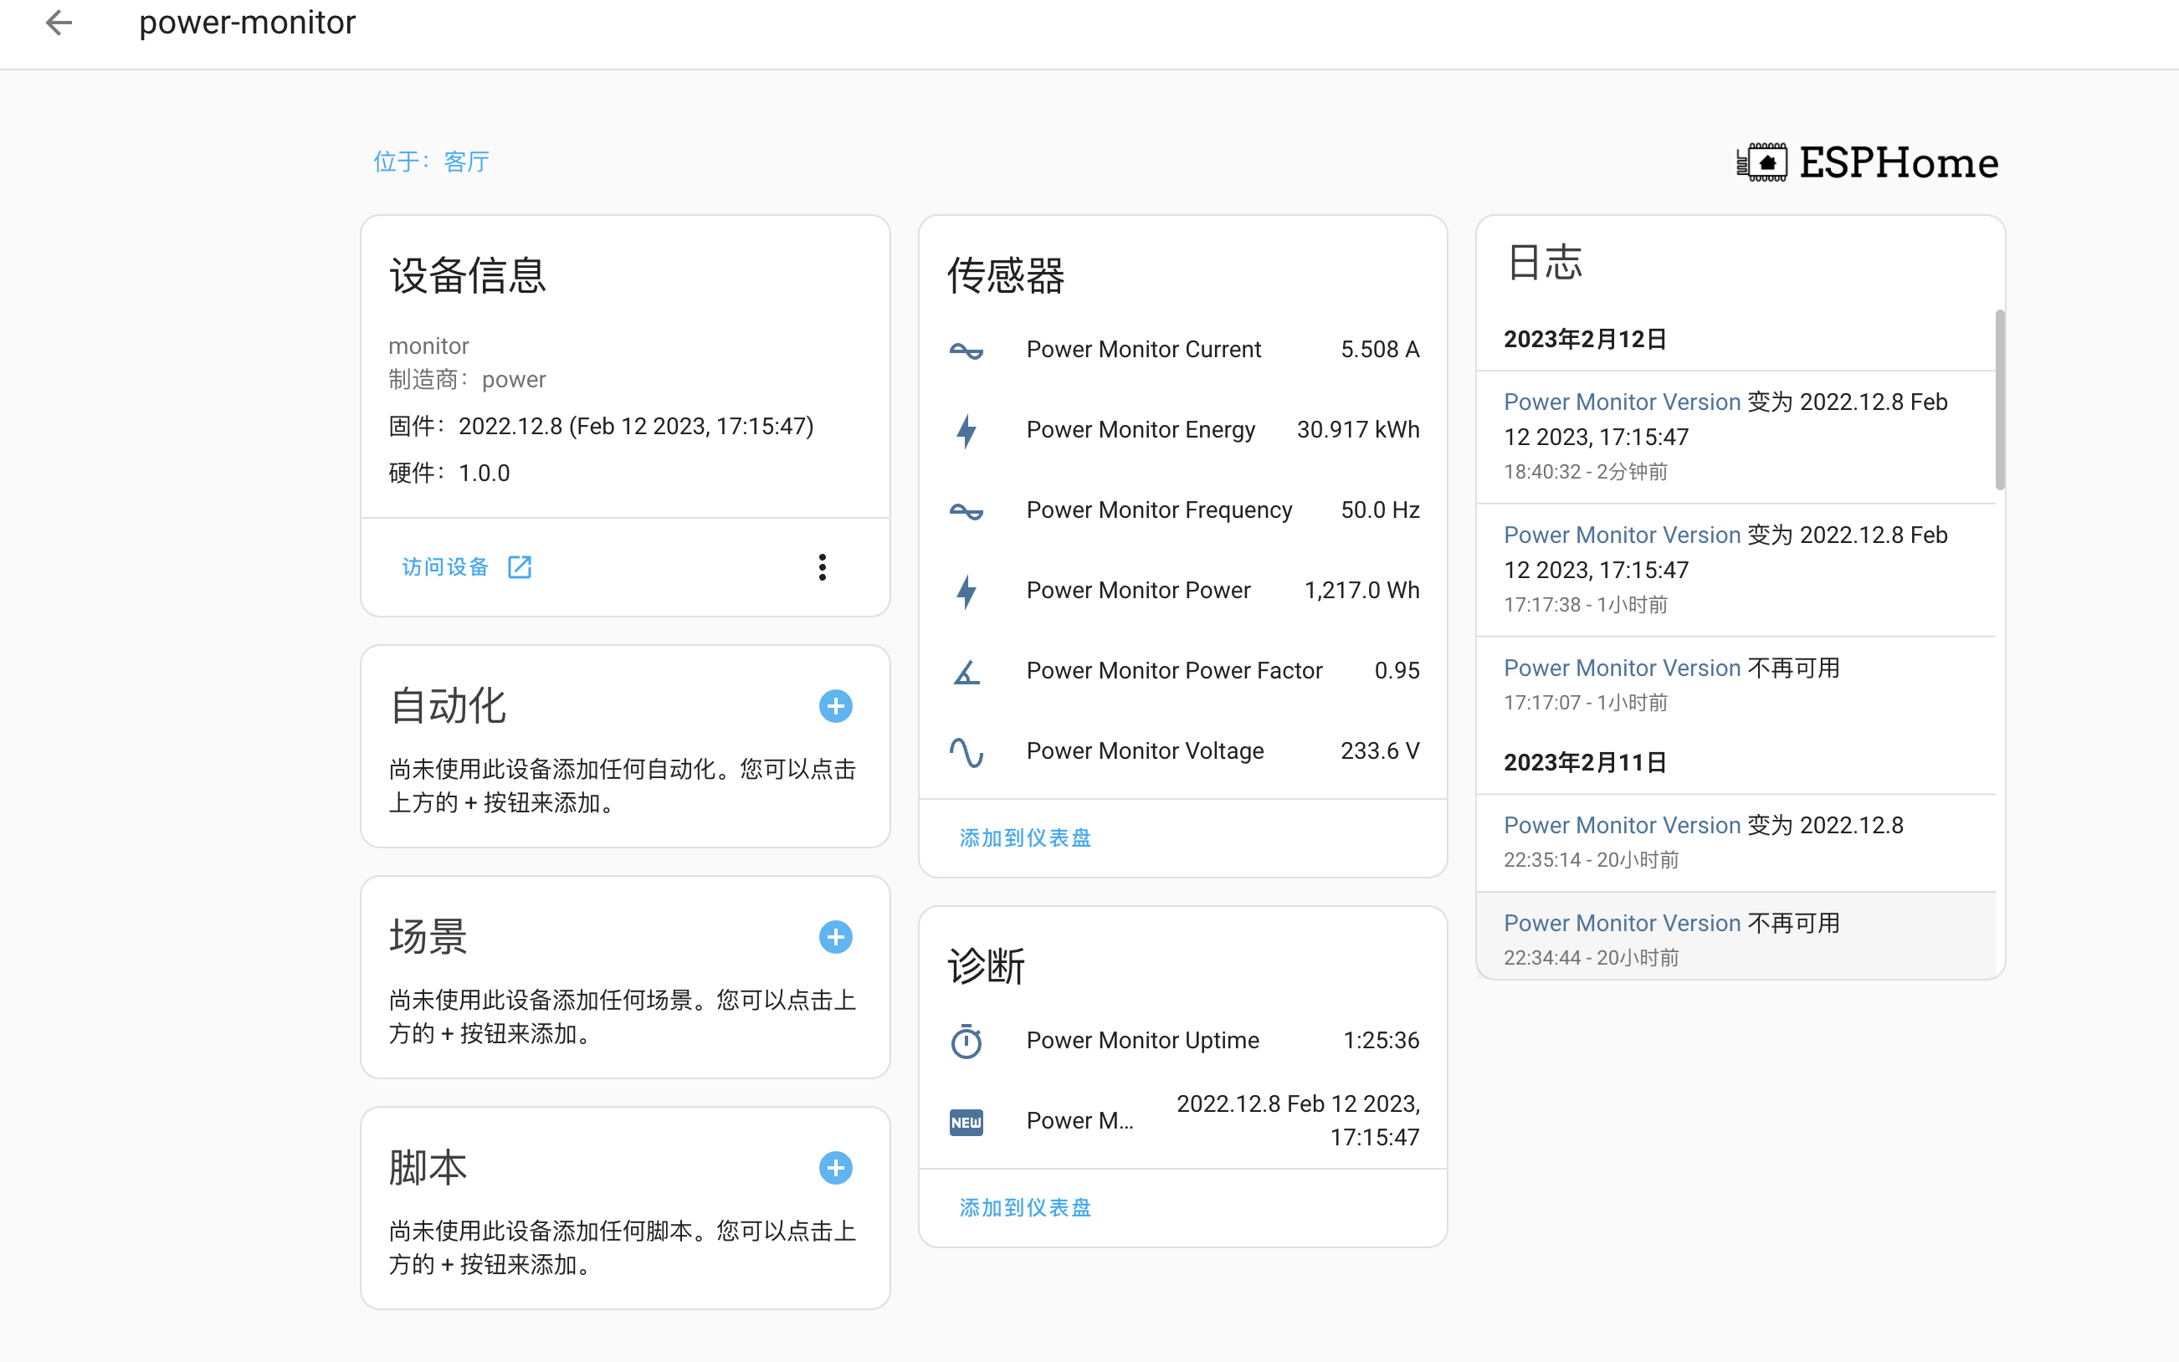This screenshot has width=2179, height=1362.
Task: Click 添加到仪表盘 under sensors card
Action: (1025, 837)
